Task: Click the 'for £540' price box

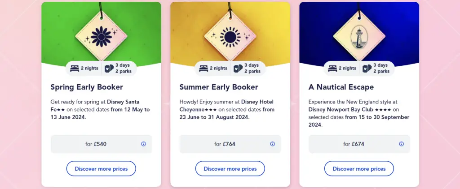Action: coord(101,144)
